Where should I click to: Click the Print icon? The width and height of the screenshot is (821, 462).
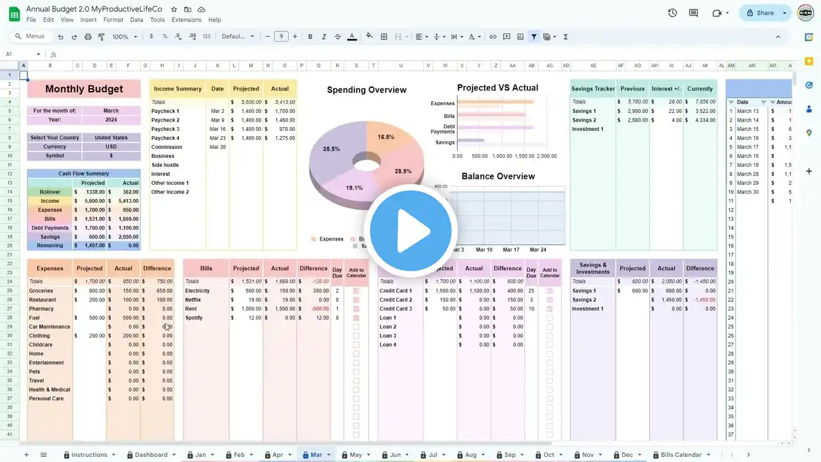point(88,37)
